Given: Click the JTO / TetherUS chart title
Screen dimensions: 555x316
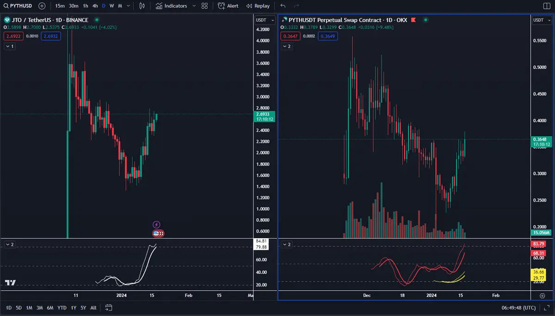Looking at the screenshot, I should 50,20.
